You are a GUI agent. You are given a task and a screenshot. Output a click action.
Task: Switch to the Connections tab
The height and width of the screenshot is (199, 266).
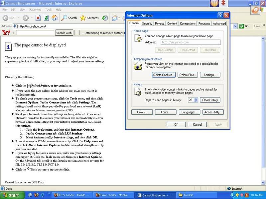pos(188,24)
